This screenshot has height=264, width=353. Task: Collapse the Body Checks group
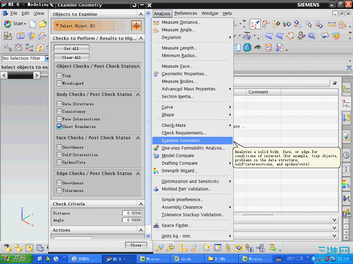(138, 95)
